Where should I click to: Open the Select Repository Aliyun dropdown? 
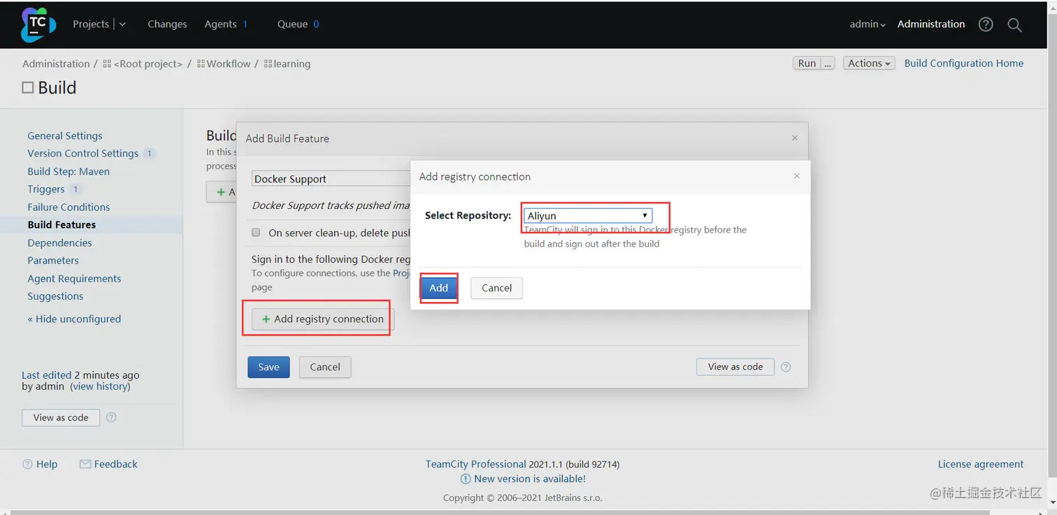(588, 216)
